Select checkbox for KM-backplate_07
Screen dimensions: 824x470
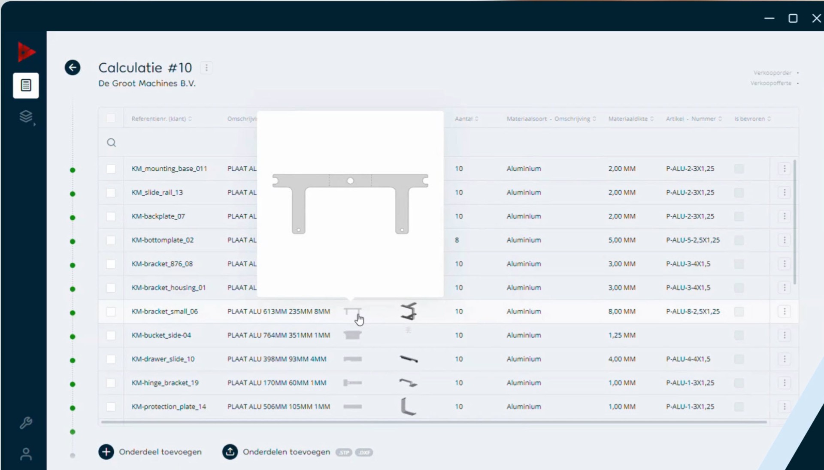(111, 216)
